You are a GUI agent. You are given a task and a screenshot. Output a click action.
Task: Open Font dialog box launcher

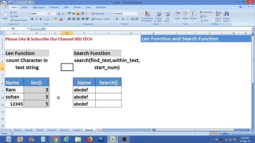64,24
